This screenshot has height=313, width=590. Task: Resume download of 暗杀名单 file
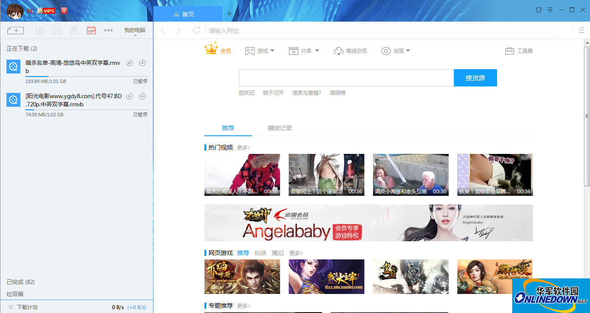(142, 63)
